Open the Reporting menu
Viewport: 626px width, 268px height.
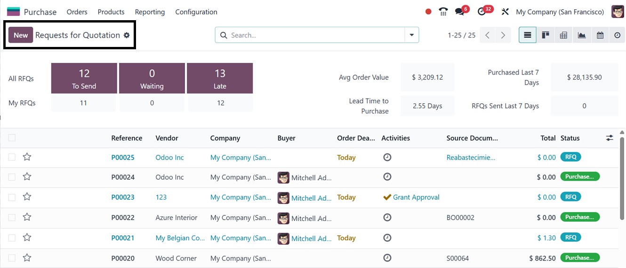(150, 12)
